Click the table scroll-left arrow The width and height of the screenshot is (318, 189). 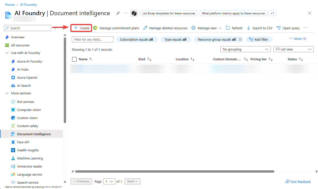pos(73,172)
